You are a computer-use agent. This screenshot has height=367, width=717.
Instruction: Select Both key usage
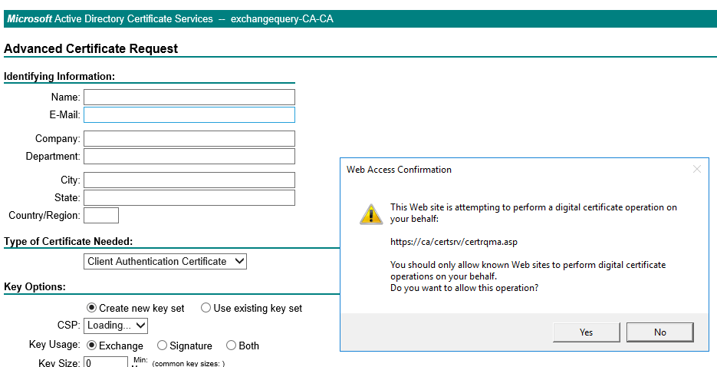click(232, 345)
